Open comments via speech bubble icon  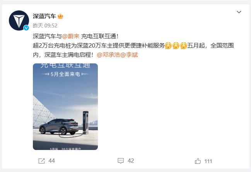click(121, 161)
